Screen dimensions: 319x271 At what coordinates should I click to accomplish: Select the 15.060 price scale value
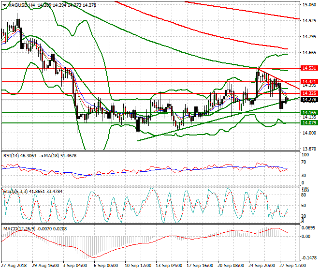click(309, 5)
